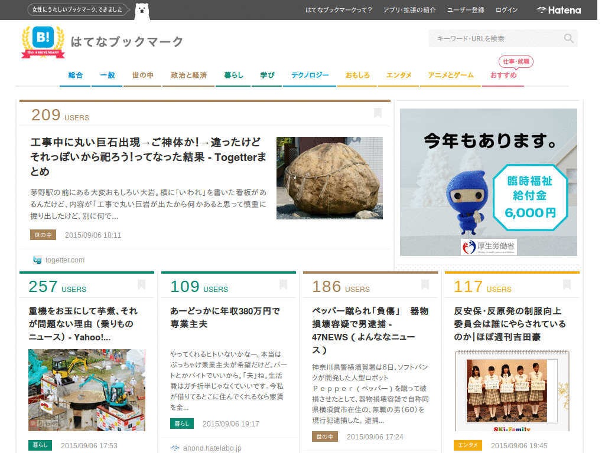Bookmark the 257 USERS article via flag icon

[142, 285]
